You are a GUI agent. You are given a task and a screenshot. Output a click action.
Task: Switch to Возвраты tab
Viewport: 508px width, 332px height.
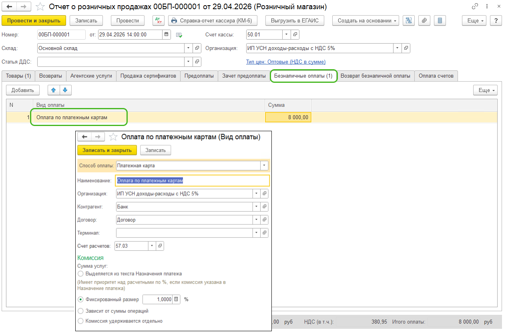[x=50, y=76]
